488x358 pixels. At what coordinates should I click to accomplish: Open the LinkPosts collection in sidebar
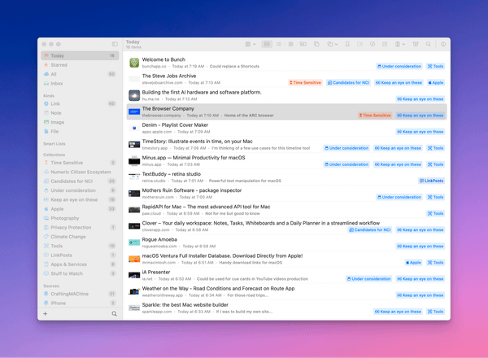(x=80, y=255)
